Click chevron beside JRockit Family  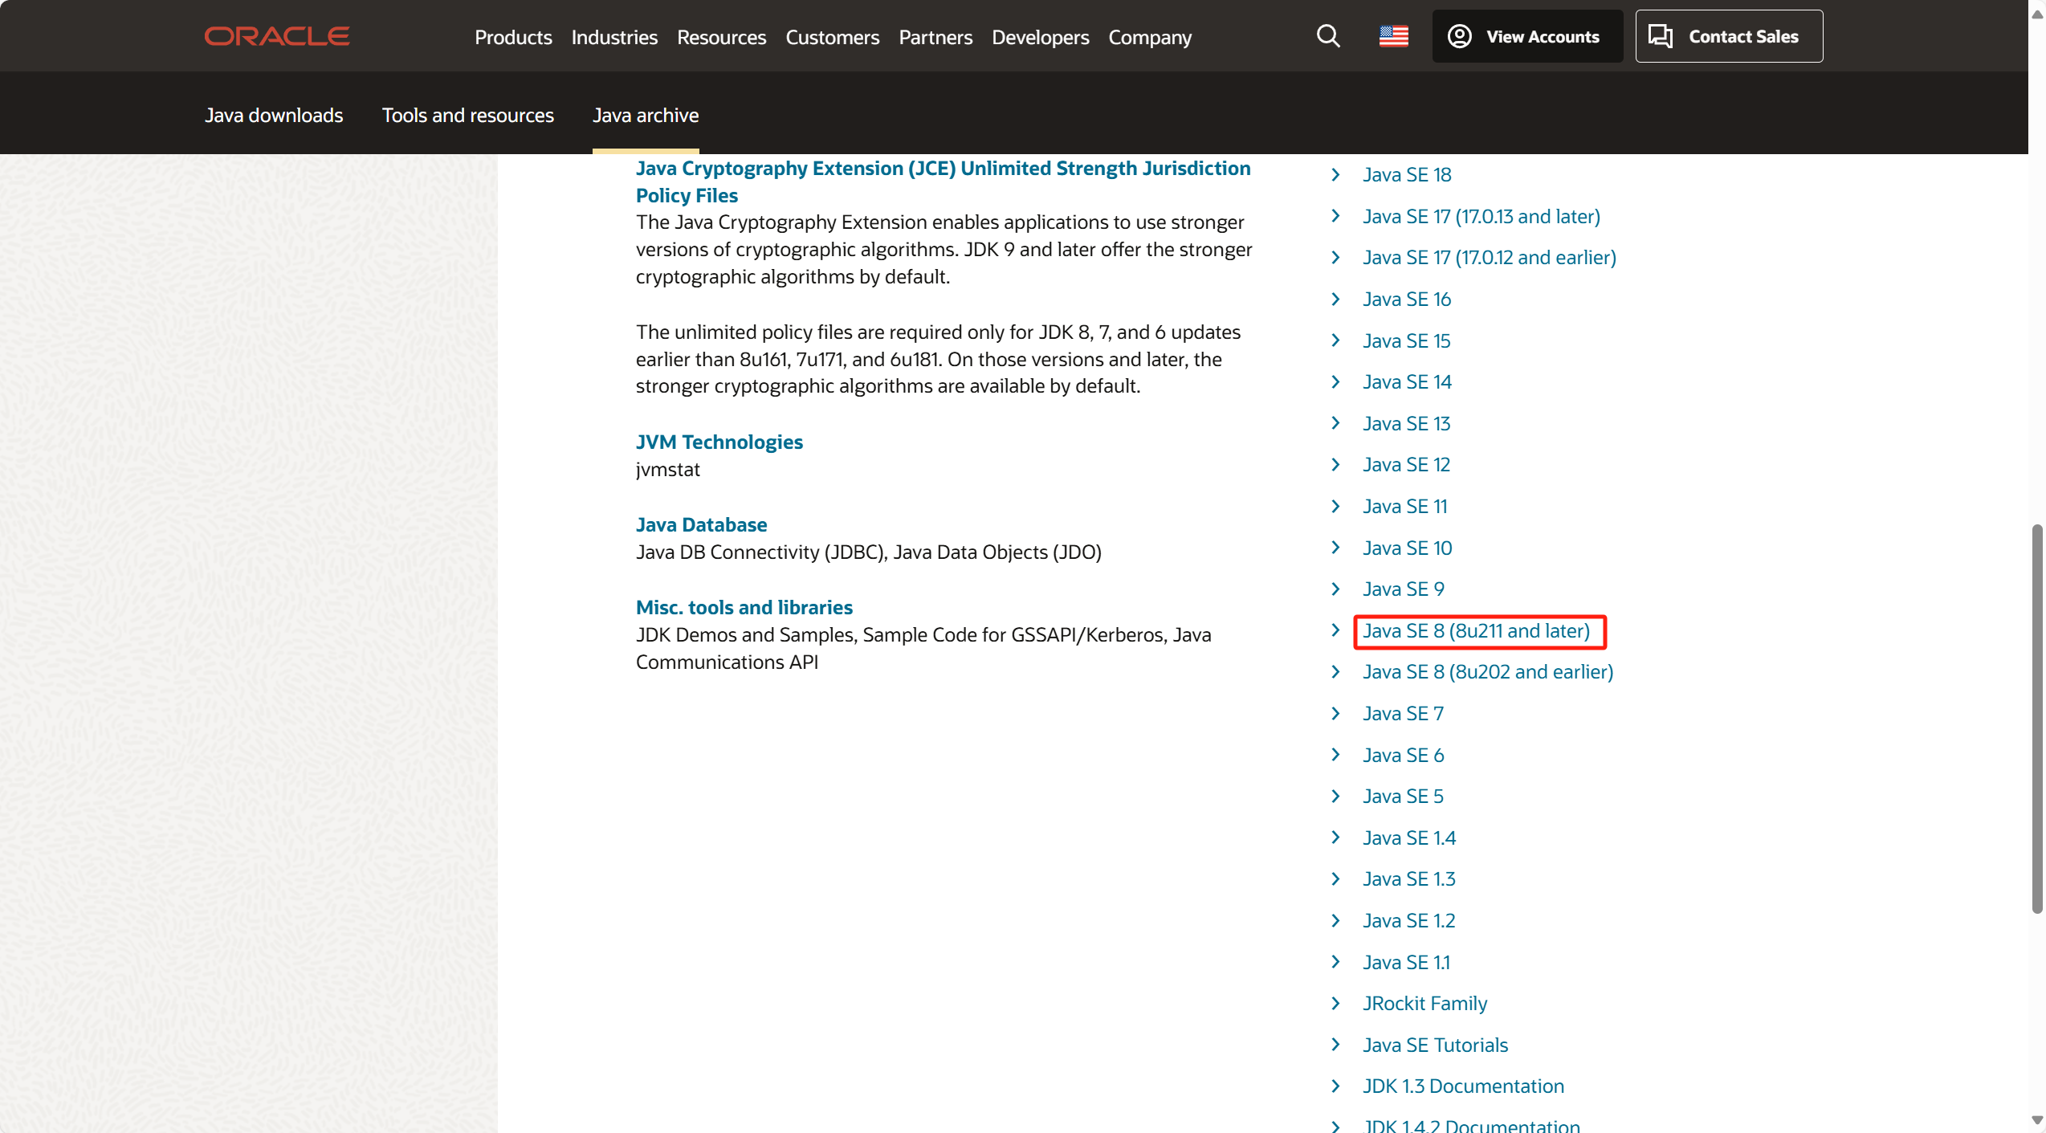pos(1335,1003)
